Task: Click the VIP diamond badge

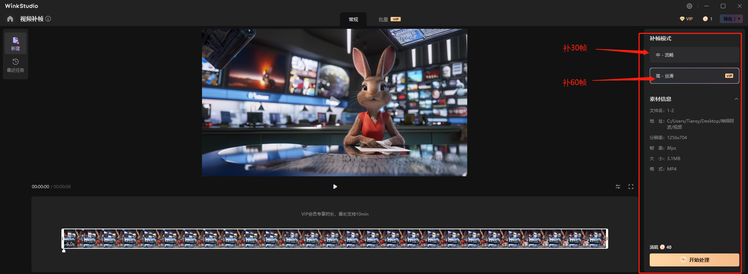Action: [686, 19]
